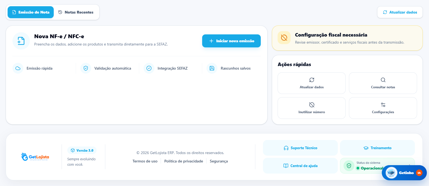The image size is (429, 186).
Task: Click the orange warning icon in Configuração fiscal
Action: pos(284,38)
